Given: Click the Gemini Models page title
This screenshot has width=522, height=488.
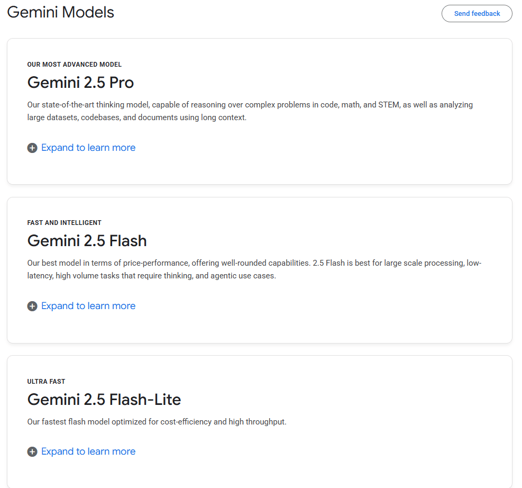Looking at the screenshot, I should pos(60,12).
